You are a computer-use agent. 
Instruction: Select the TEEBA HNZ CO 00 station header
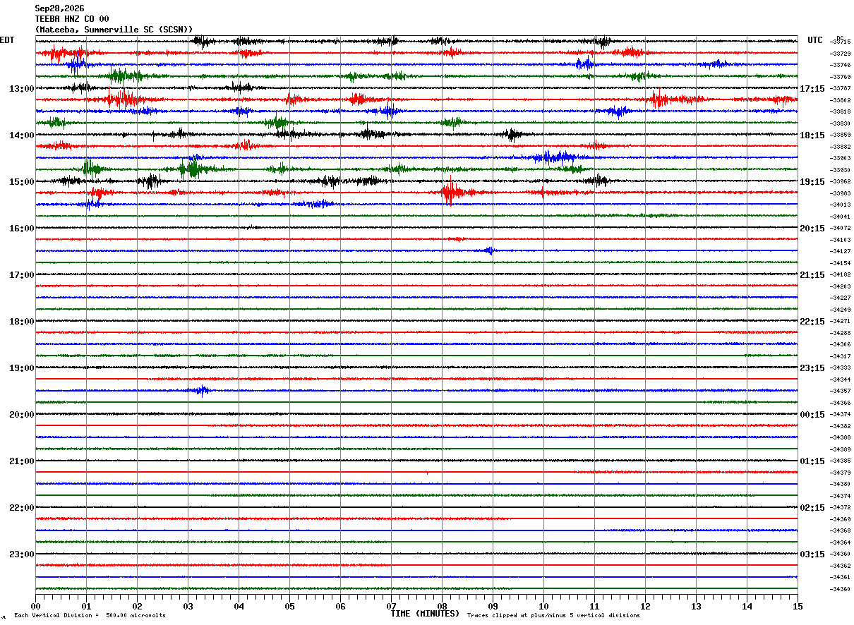pyautogui.click(x=72, y=19)
